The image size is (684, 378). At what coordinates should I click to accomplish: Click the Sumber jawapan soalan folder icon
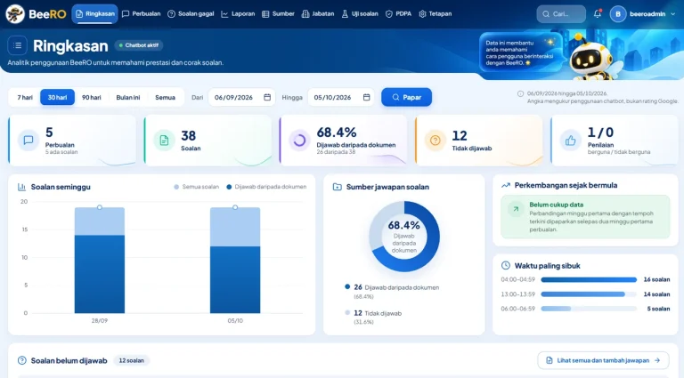(338, 187)
